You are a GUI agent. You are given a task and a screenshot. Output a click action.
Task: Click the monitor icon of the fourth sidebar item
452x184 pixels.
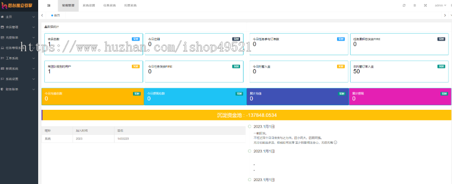tap(3, 48)
